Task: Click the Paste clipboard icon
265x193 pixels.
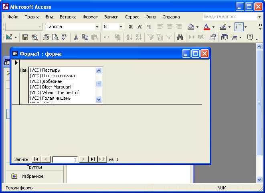Action: pyautogui.click(x=95, y=37)
